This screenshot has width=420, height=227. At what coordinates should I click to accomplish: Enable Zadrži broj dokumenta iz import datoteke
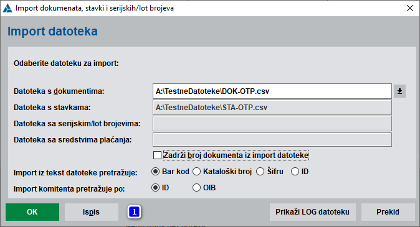tap(157, 155)
